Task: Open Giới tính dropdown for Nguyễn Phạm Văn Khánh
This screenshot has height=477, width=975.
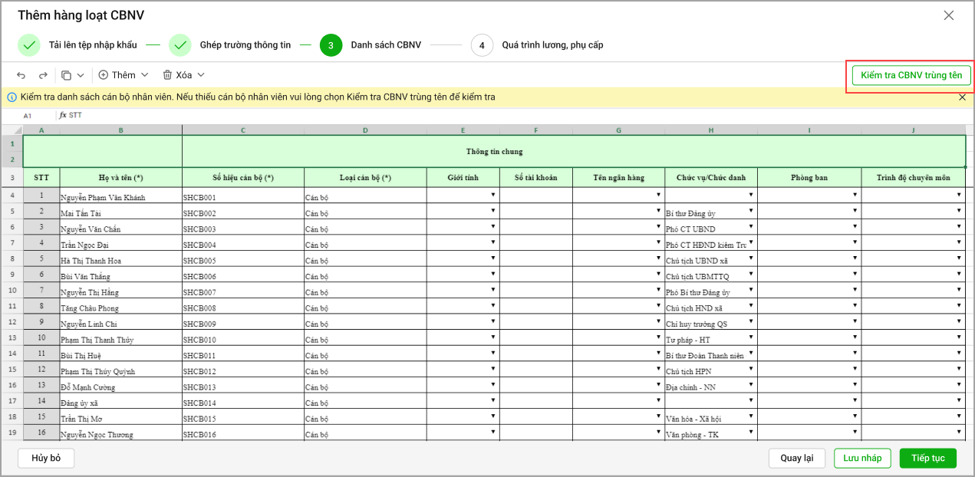Action: 493,195
